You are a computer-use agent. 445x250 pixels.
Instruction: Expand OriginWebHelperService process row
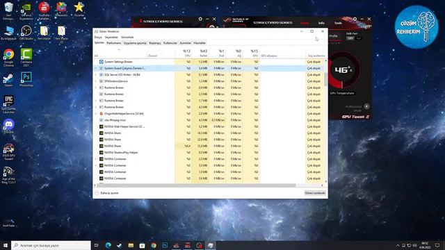[96, 114]
